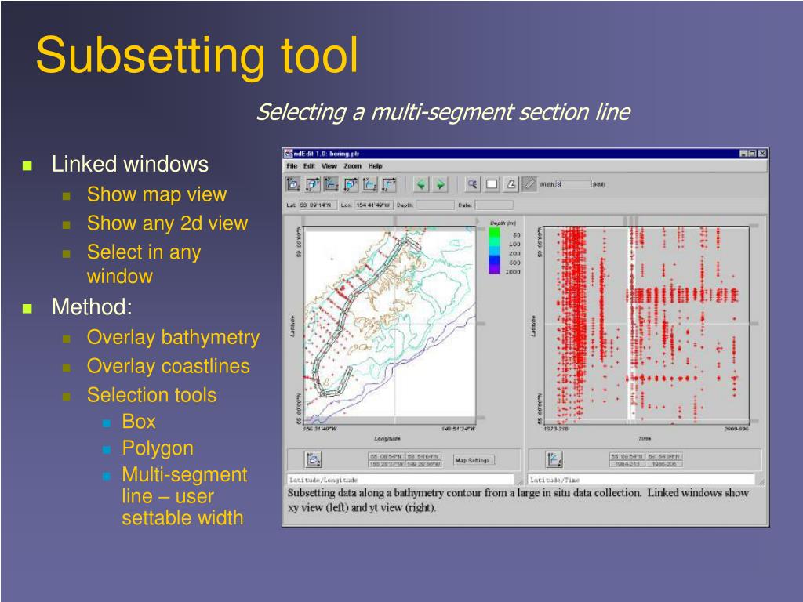This screenshot has width=803, height=602.
Task: Maximize the ndEdit window
Action: point(753,154)
